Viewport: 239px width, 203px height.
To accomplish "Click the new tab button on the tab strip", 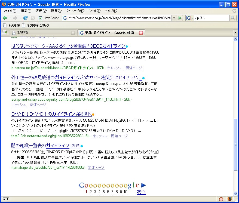I will [4, 32].
